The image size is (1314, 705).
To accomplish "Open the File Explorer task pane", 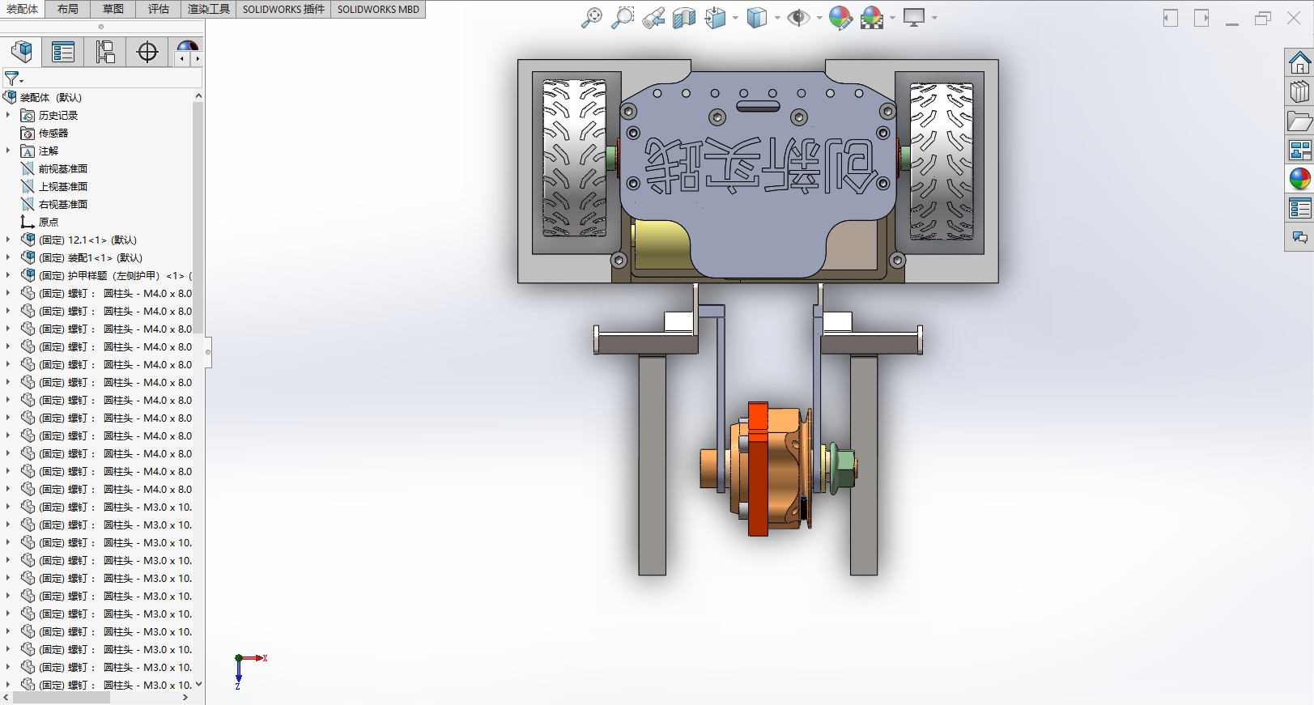I will (1299, 121).
